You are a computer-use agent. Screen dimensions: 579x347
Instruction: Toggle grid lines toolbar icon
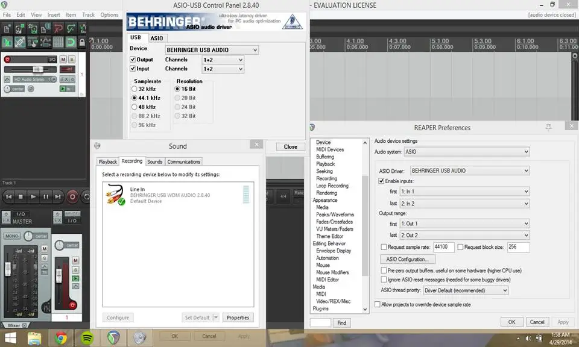pos(58,42)
